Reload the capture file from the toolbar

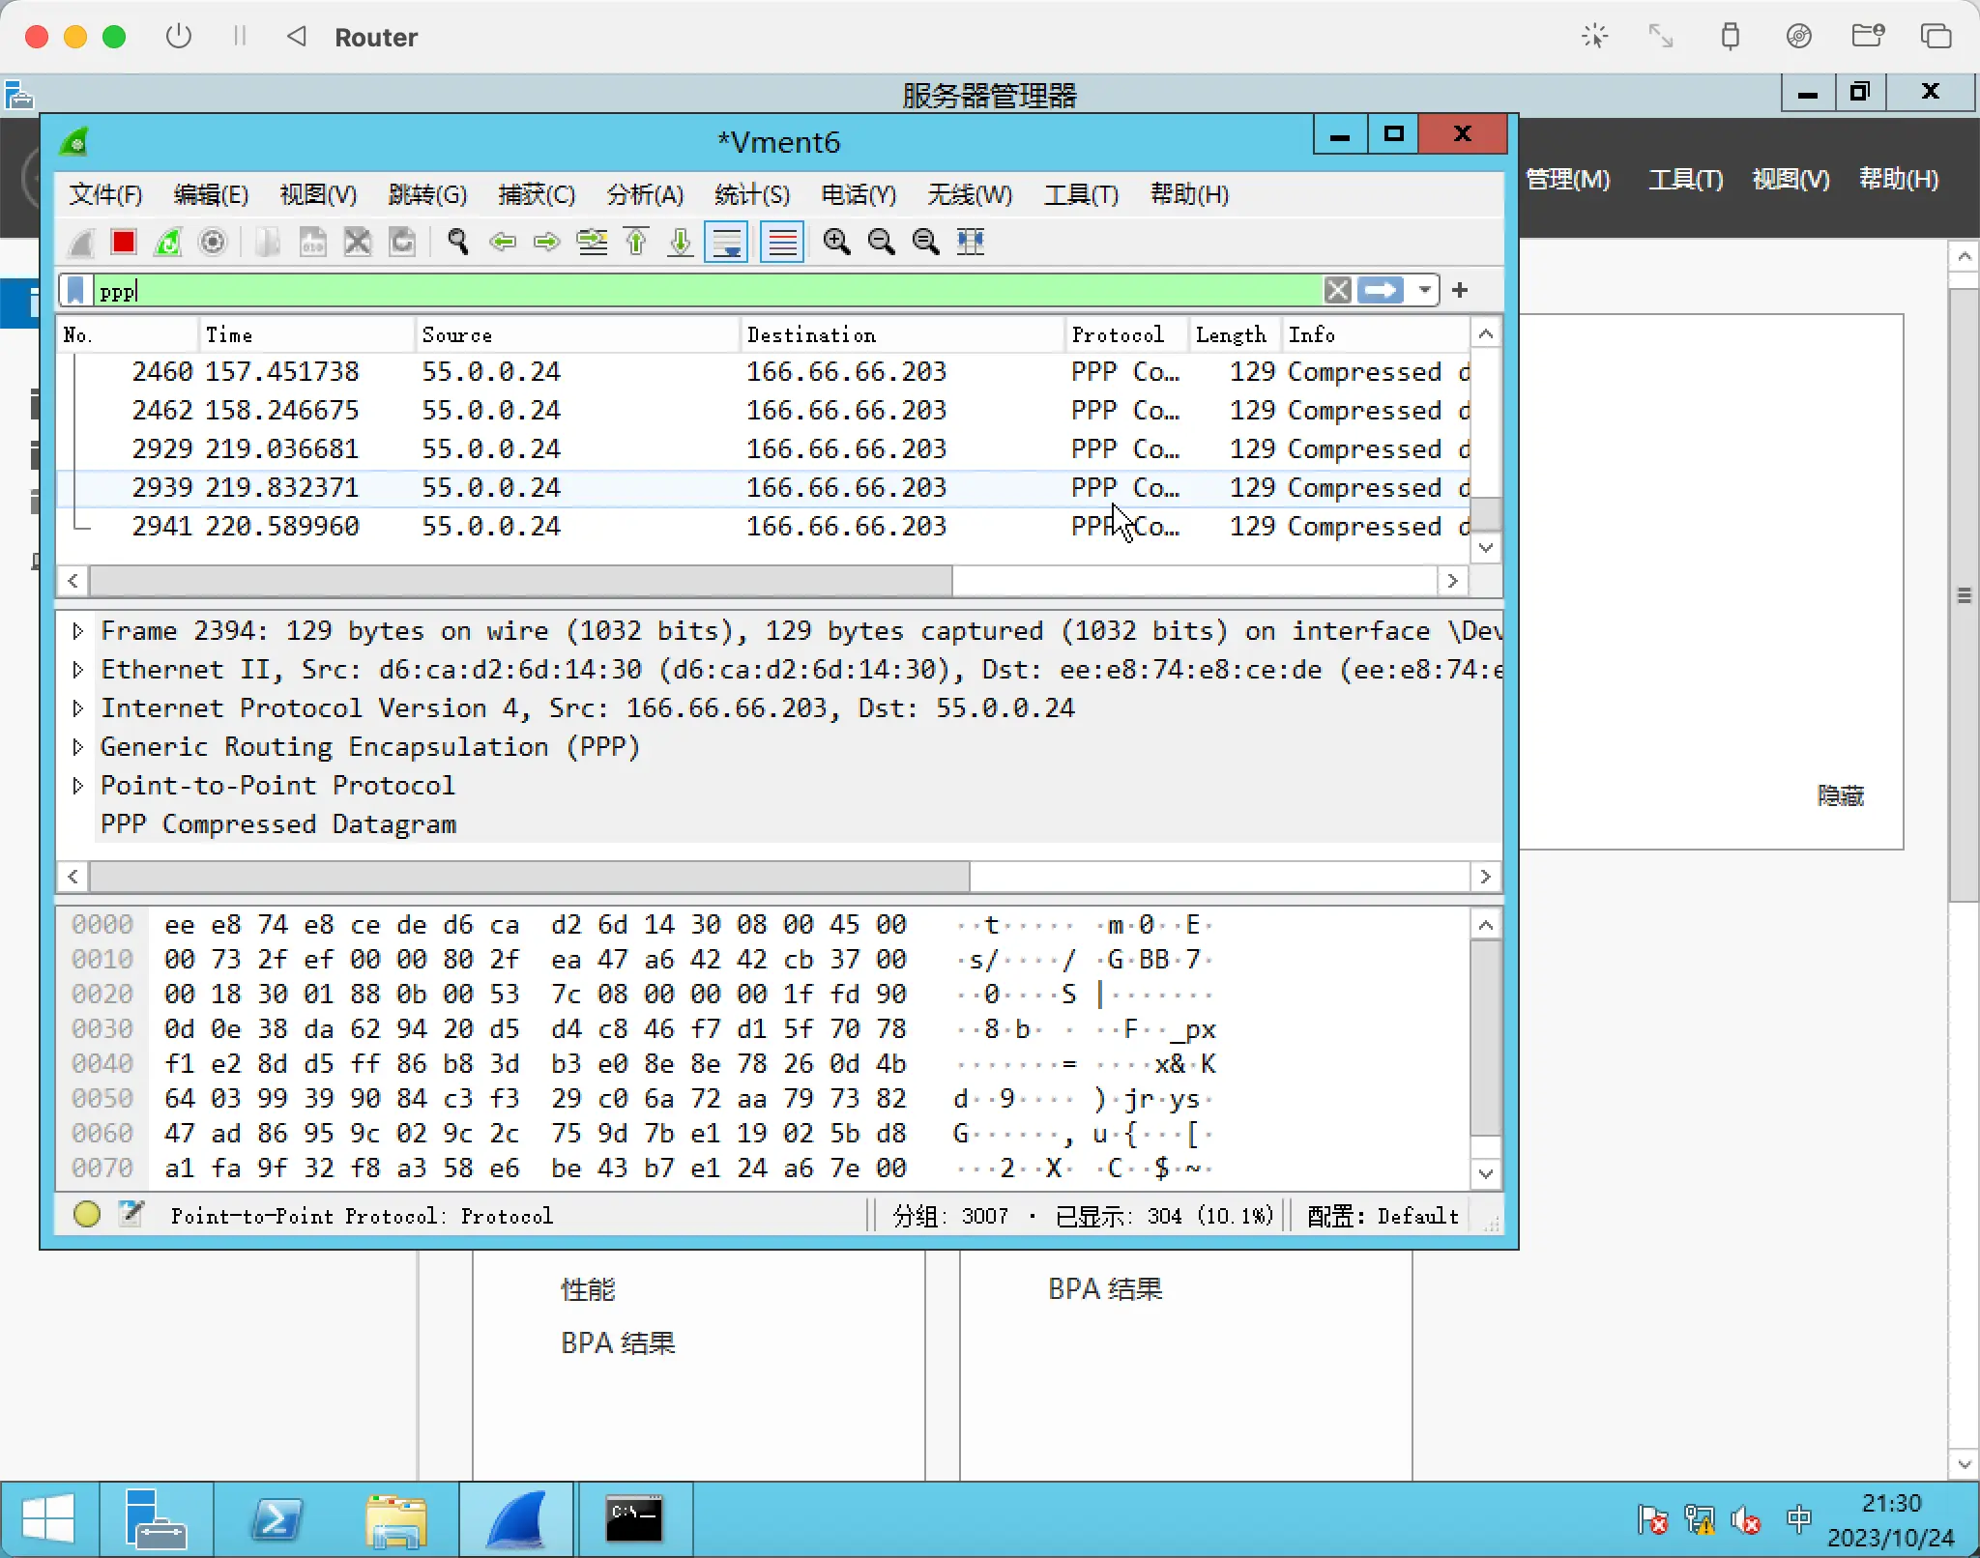click(x=402, y=242)
